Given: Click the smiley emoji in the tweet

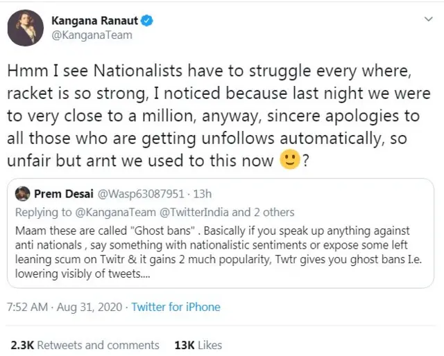Looking at the screenshot, I should 289,161.
